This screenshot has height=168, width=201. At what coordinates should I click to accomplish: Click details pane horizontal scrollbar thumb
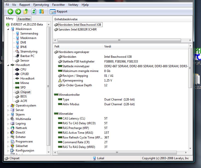coord(117,153)
